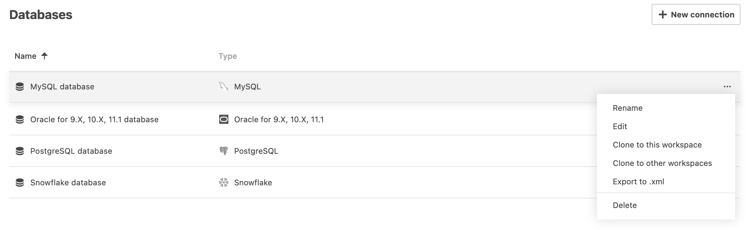Image resolution: width=751 pixels, height=230 pixels.
Task: Click the database icon beside Snowflake database
Action: click(x=20, y=182)
